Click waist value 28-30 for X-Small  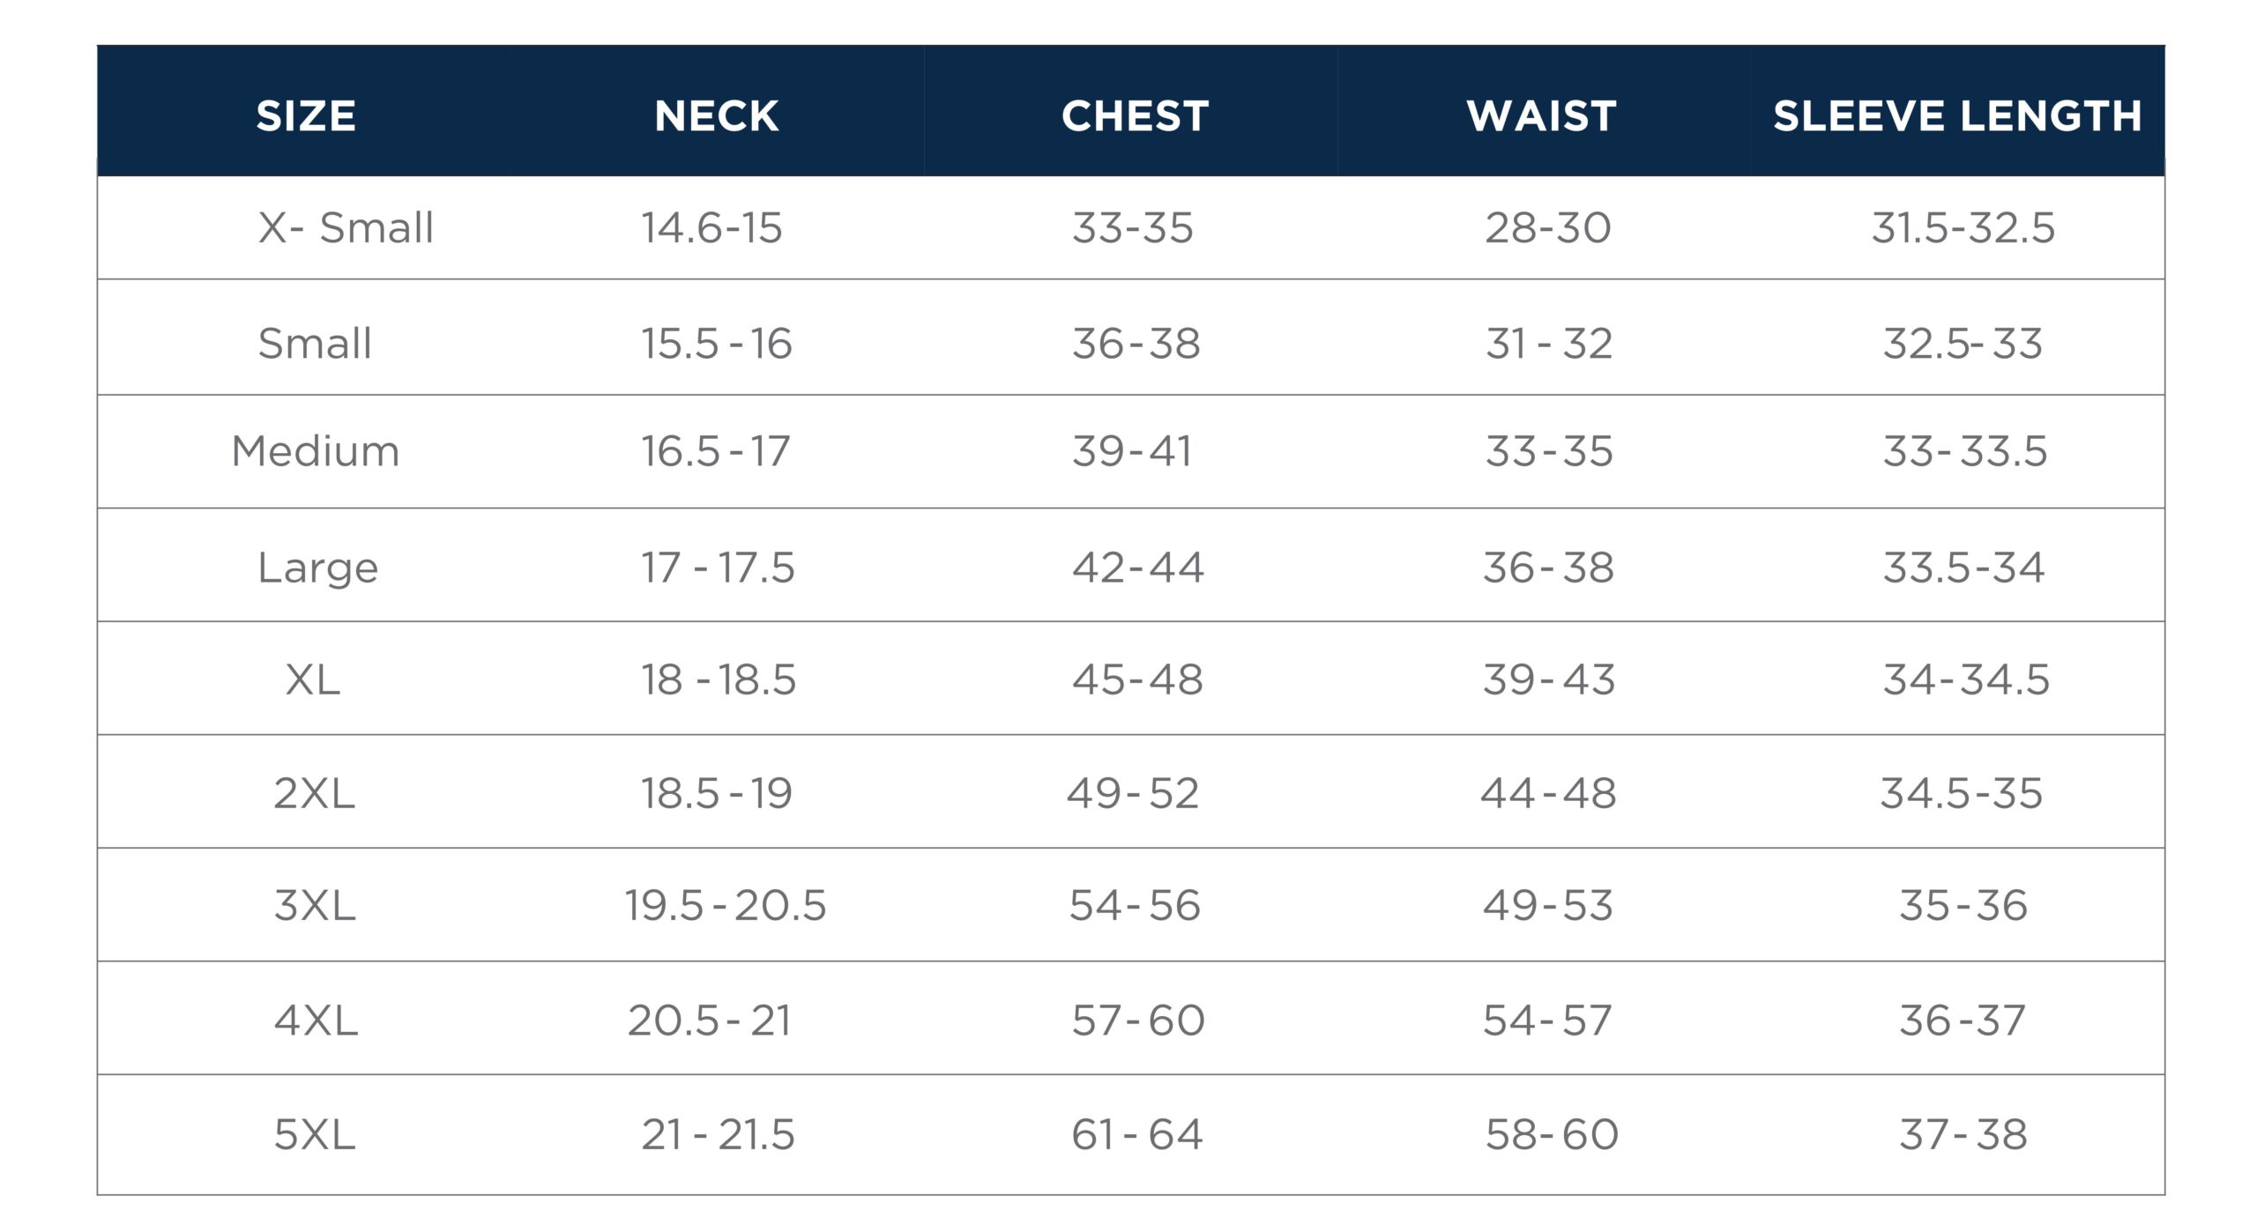[x=1548, y=228]
